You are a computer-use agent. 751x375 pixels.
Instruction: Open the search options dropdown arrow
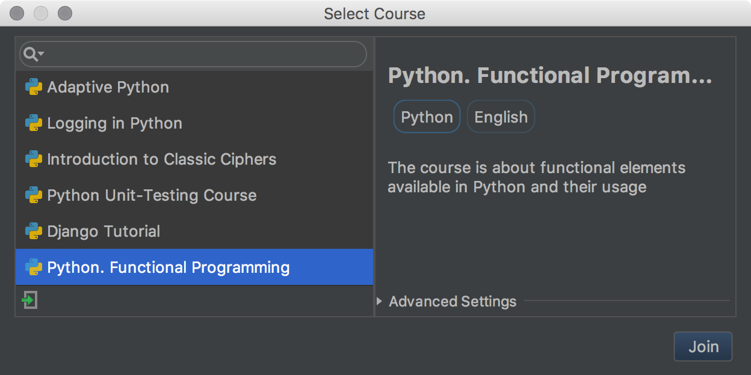pyautogui.click(x=42, y=54)
